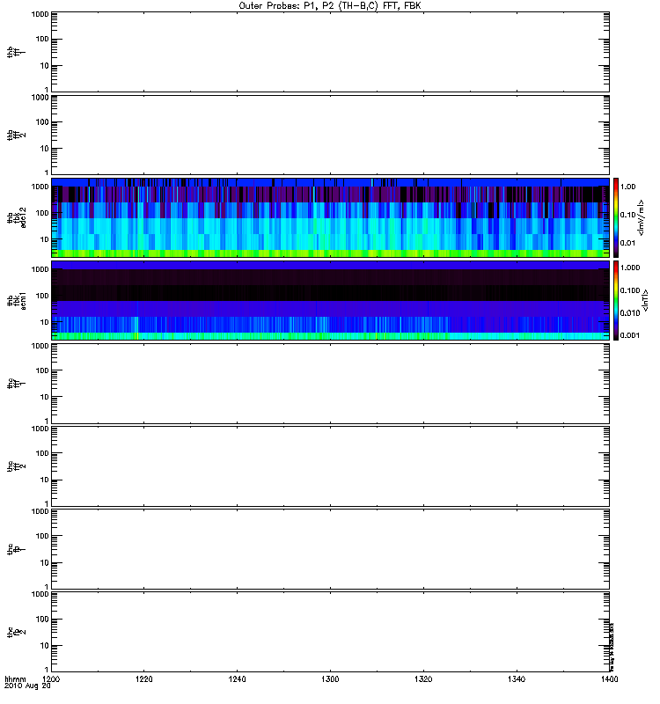660x704 pixels.
Task: Click the bottommost empty thc panel's axis label
Action: (17, 632)
